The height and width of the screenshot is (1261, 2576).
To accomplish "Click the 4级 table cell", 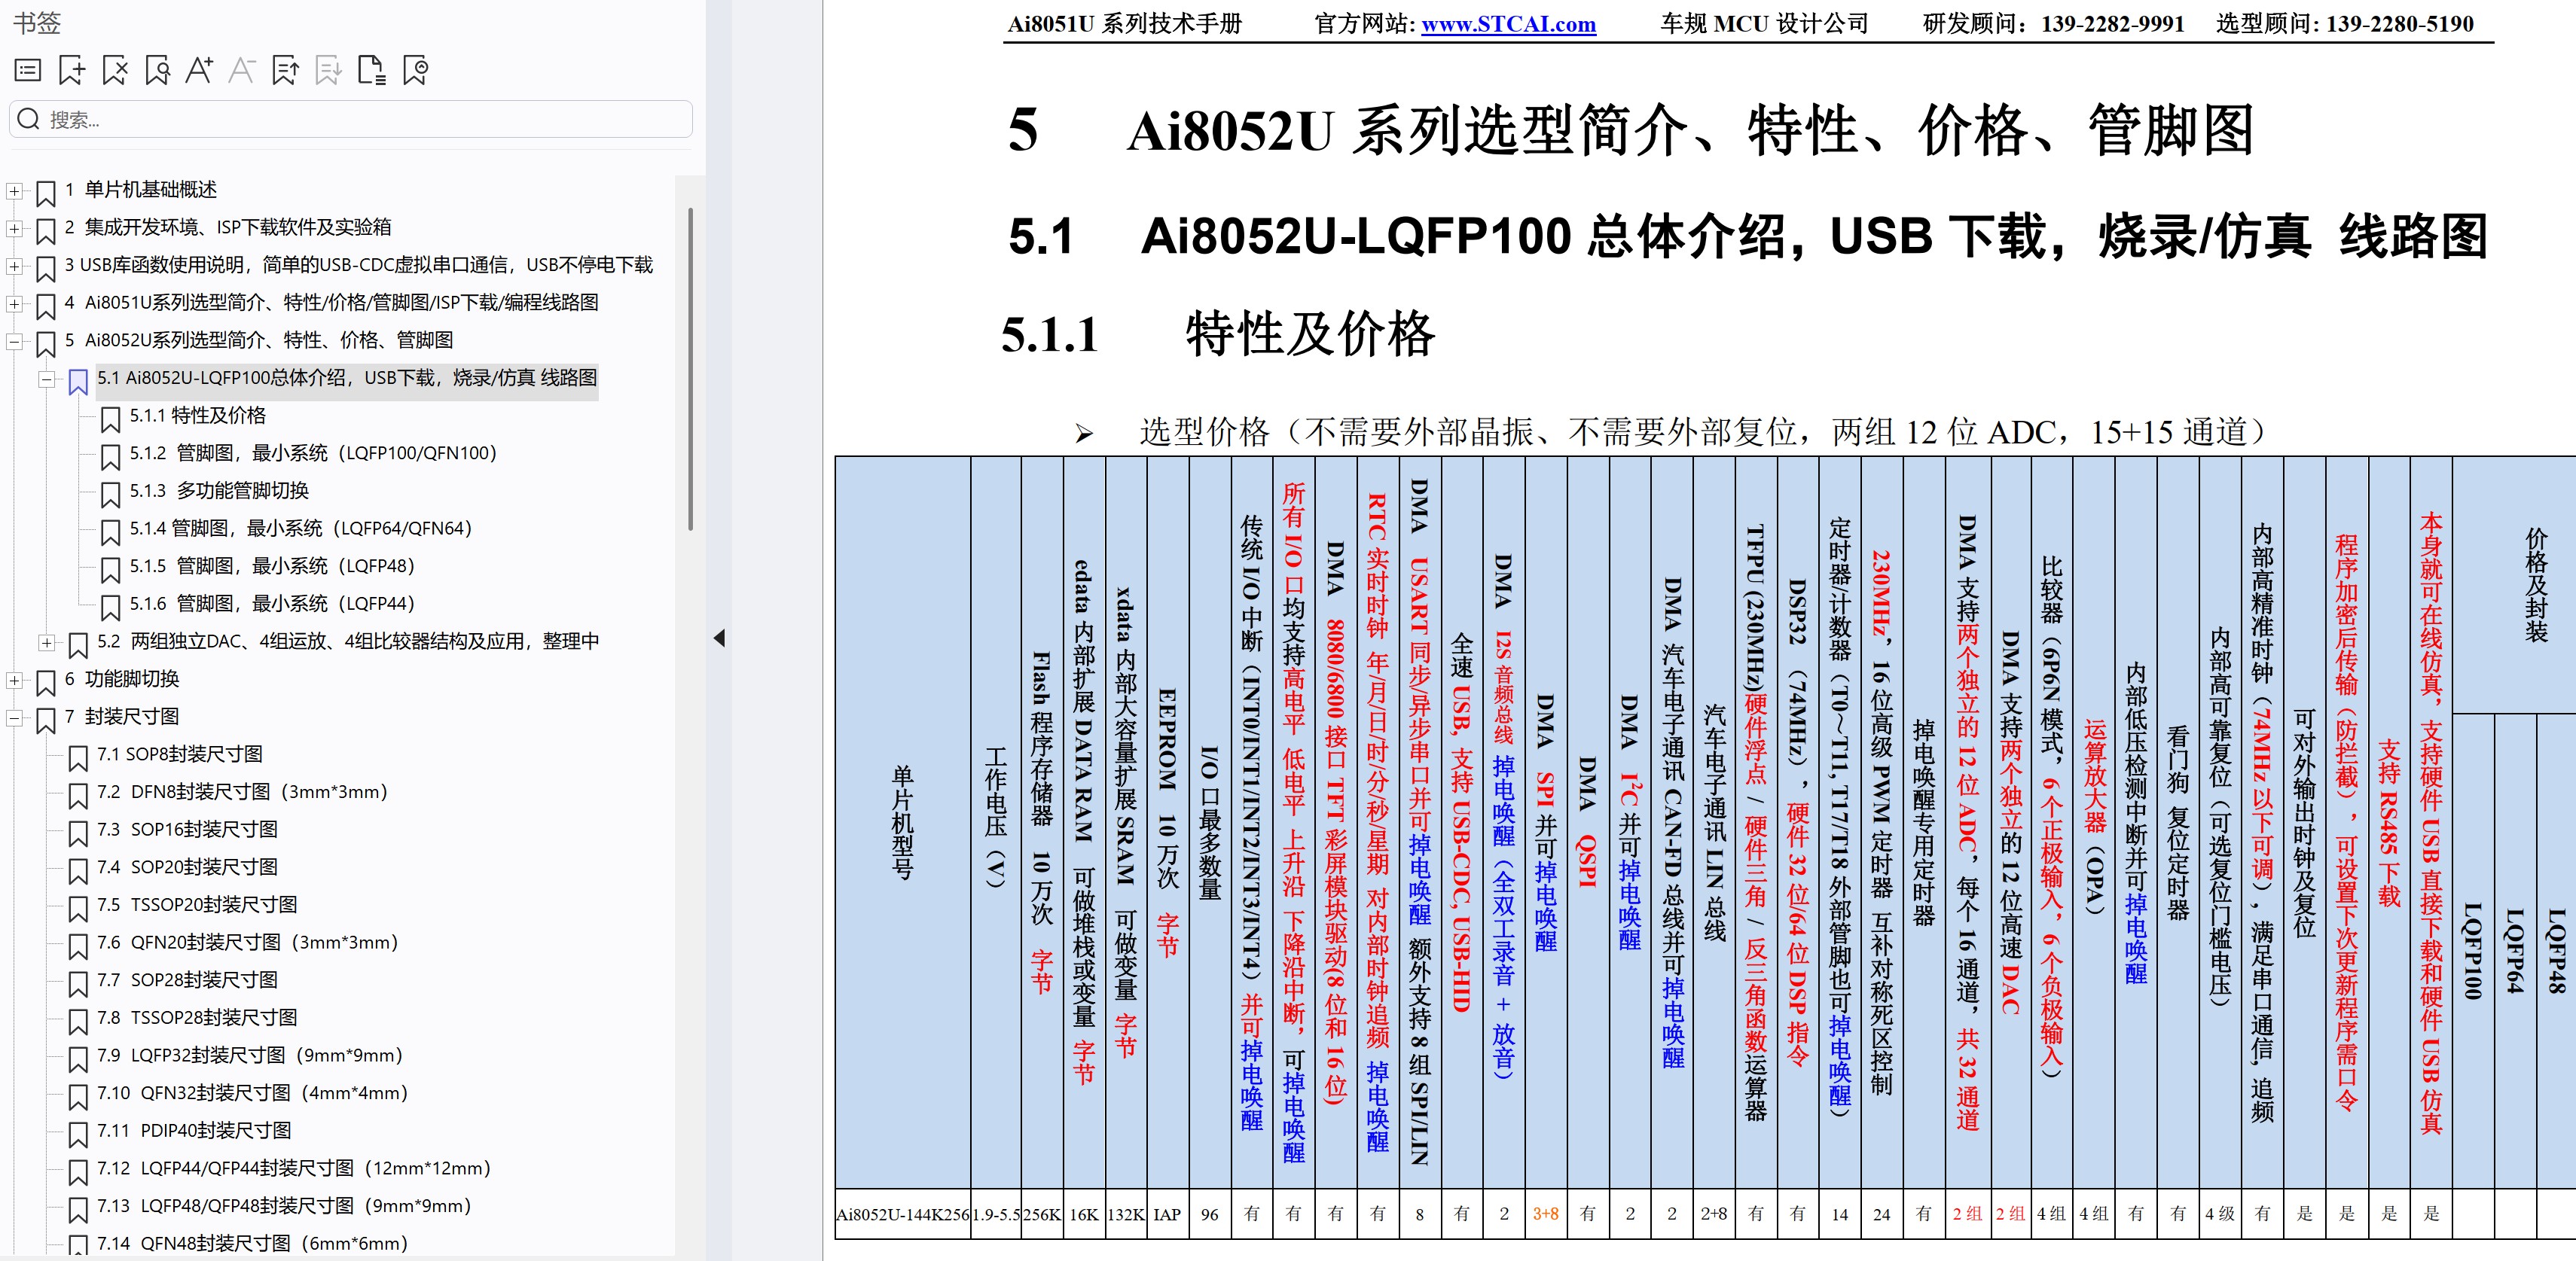I will click(2220, 1214).
